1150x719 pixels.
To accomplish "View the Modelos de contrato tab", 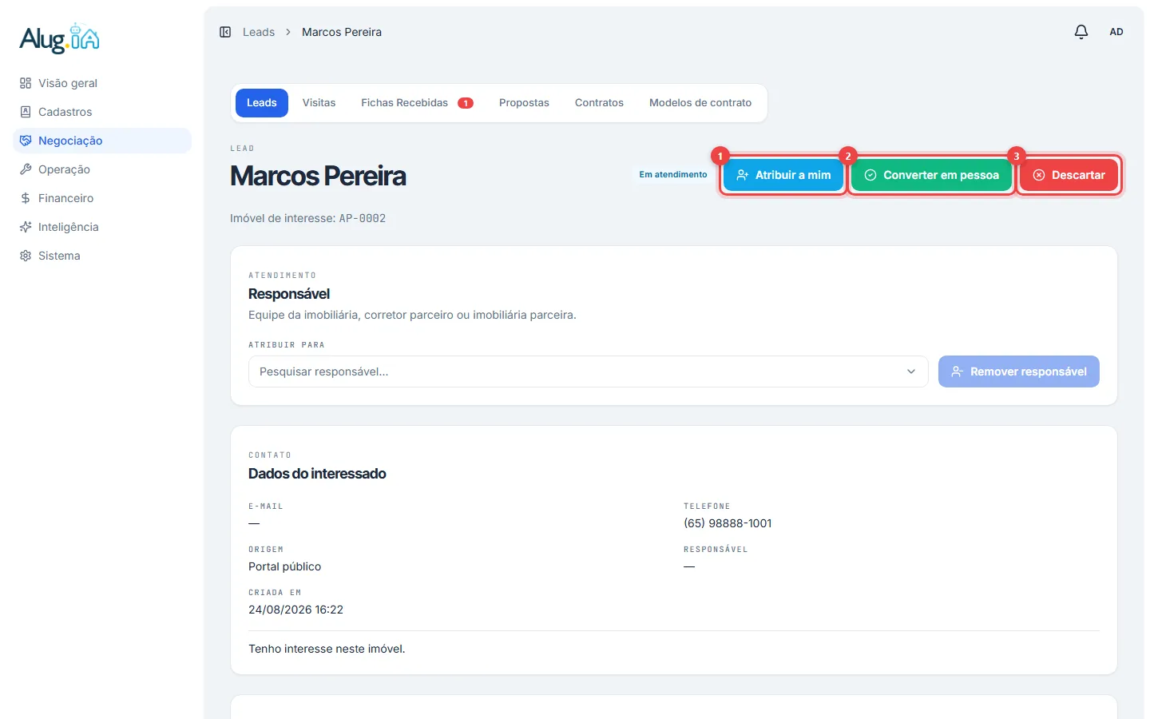I will pyautogui.click(x=700, y=103).
